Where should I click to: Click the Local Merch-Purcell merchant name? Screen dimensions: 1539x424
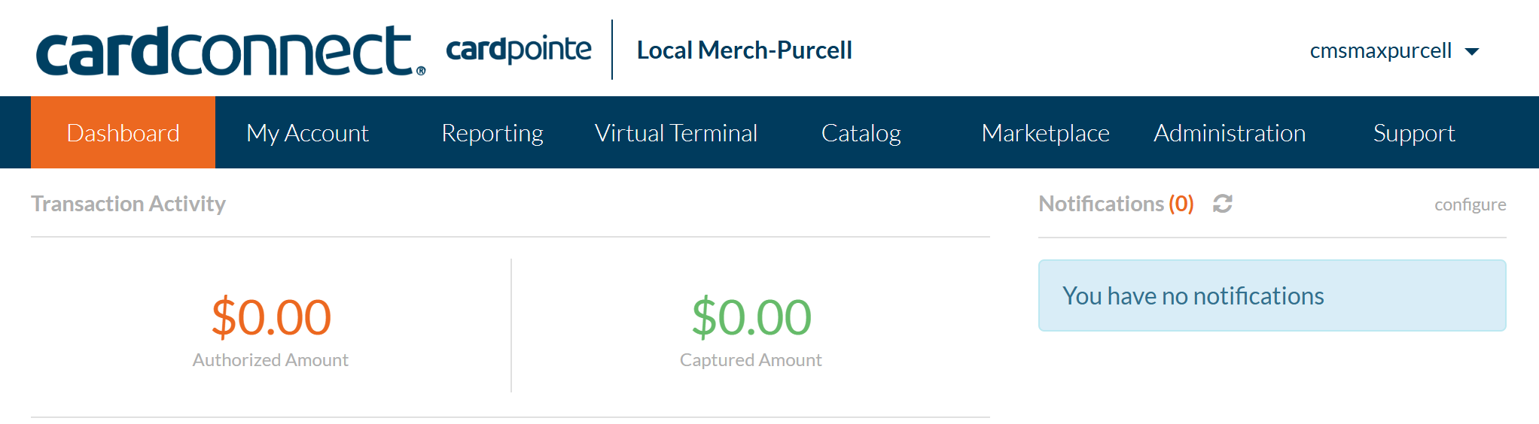pos(744,50)
